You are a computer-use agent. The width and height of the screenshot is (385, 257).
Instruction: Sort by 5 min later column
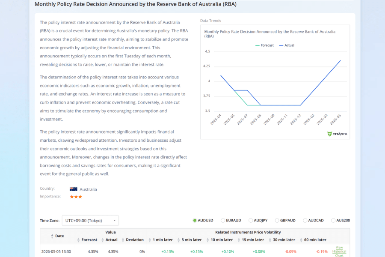coord(179,240)
